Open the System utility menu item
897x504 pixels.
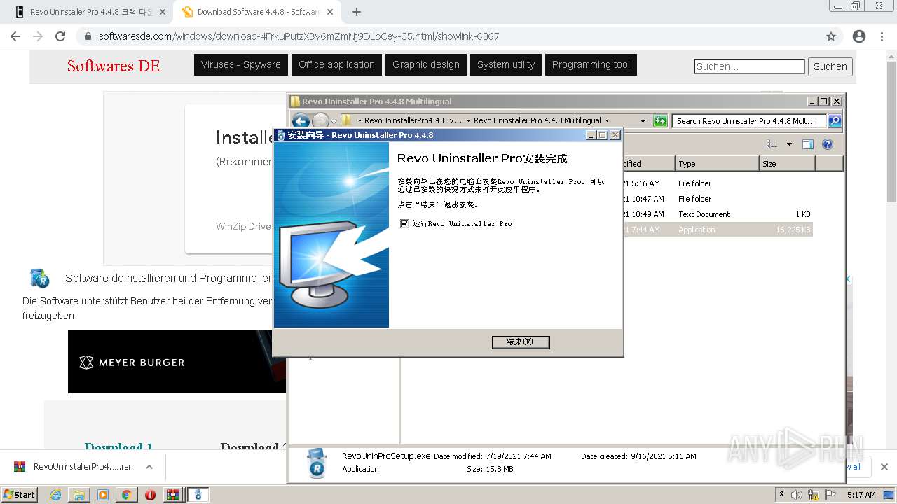506,64
